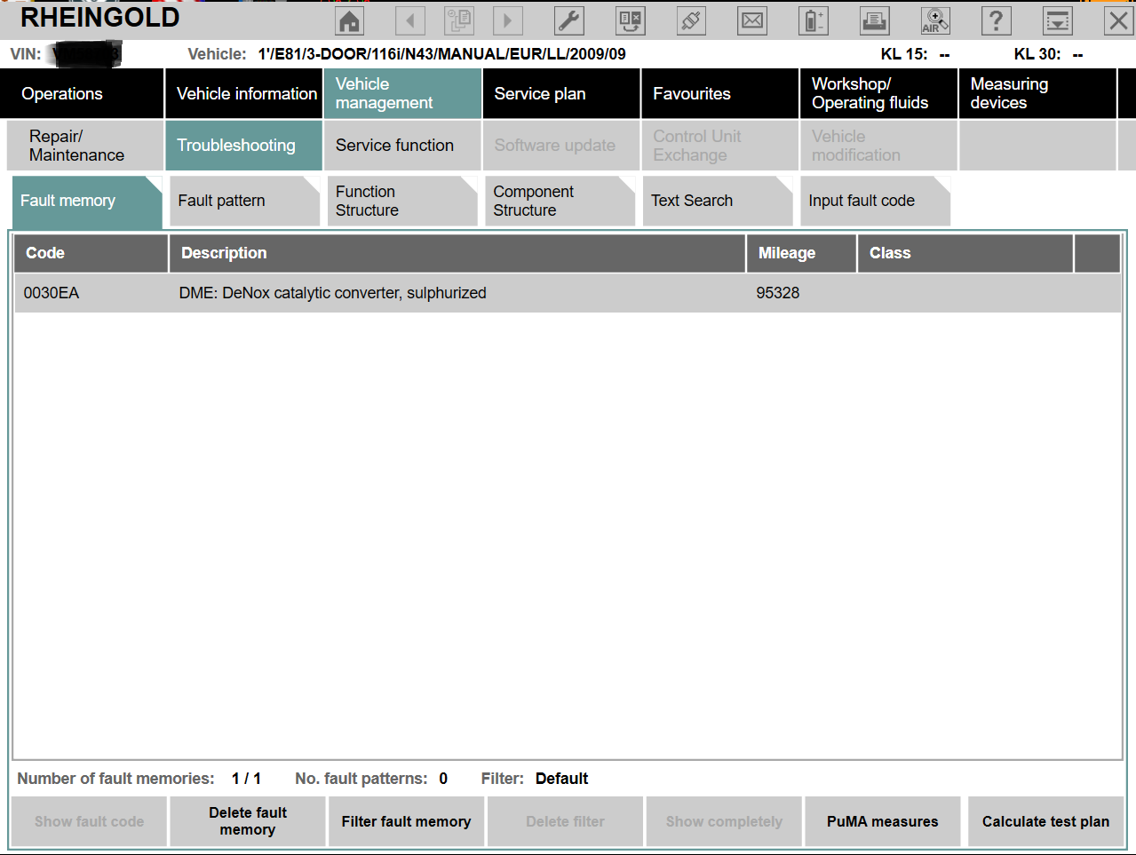
Task: Open the Vehicle information menu
Action: coord(244,93)
